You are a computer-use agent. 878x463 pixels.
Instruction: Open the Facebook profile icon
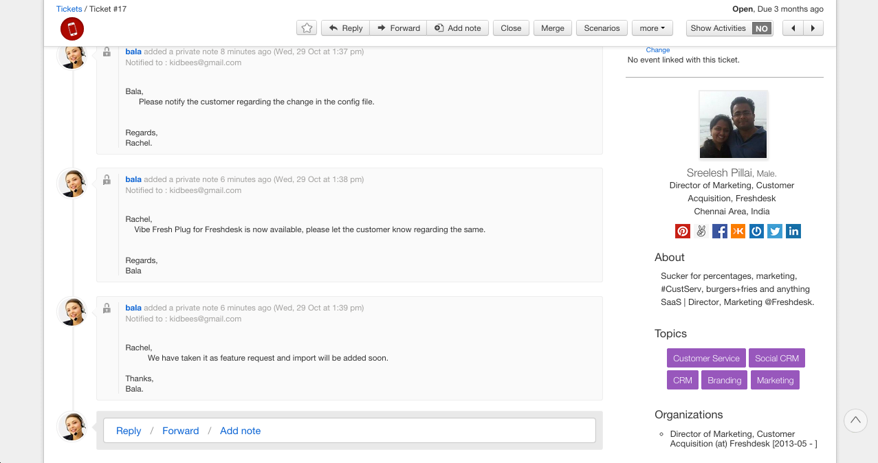click(720, 231)
